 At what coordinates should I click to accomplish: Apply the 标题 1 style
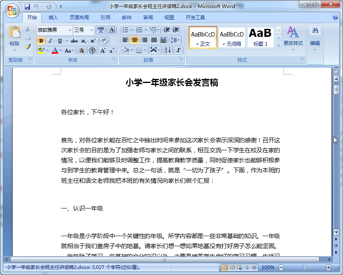tap(260, 37)
